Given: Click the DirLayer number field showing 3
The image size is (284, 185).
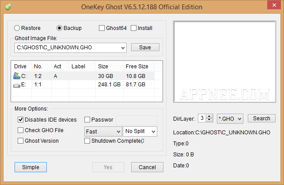Looking at the screenshot, I should click(202, 118).
